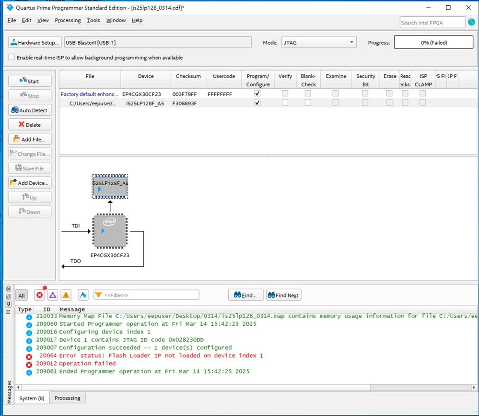Toggle warning messages filter icon
This screenshot has width=479, height=416.
point(66,295)
